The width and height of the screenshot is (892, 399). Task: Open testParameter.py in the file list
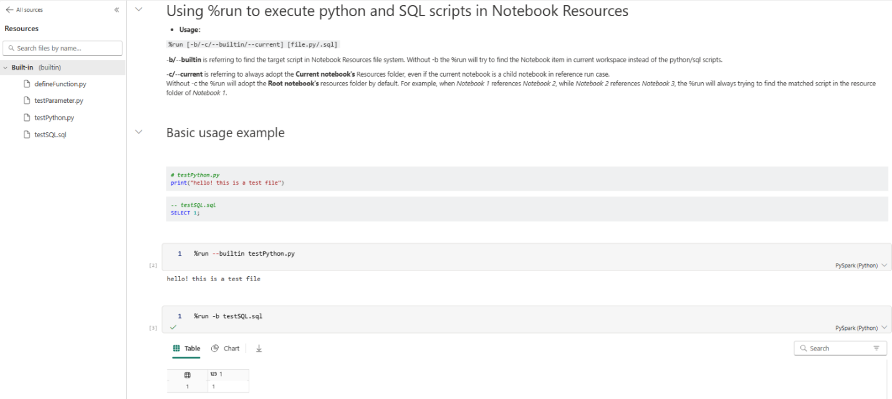click(59, 100)
